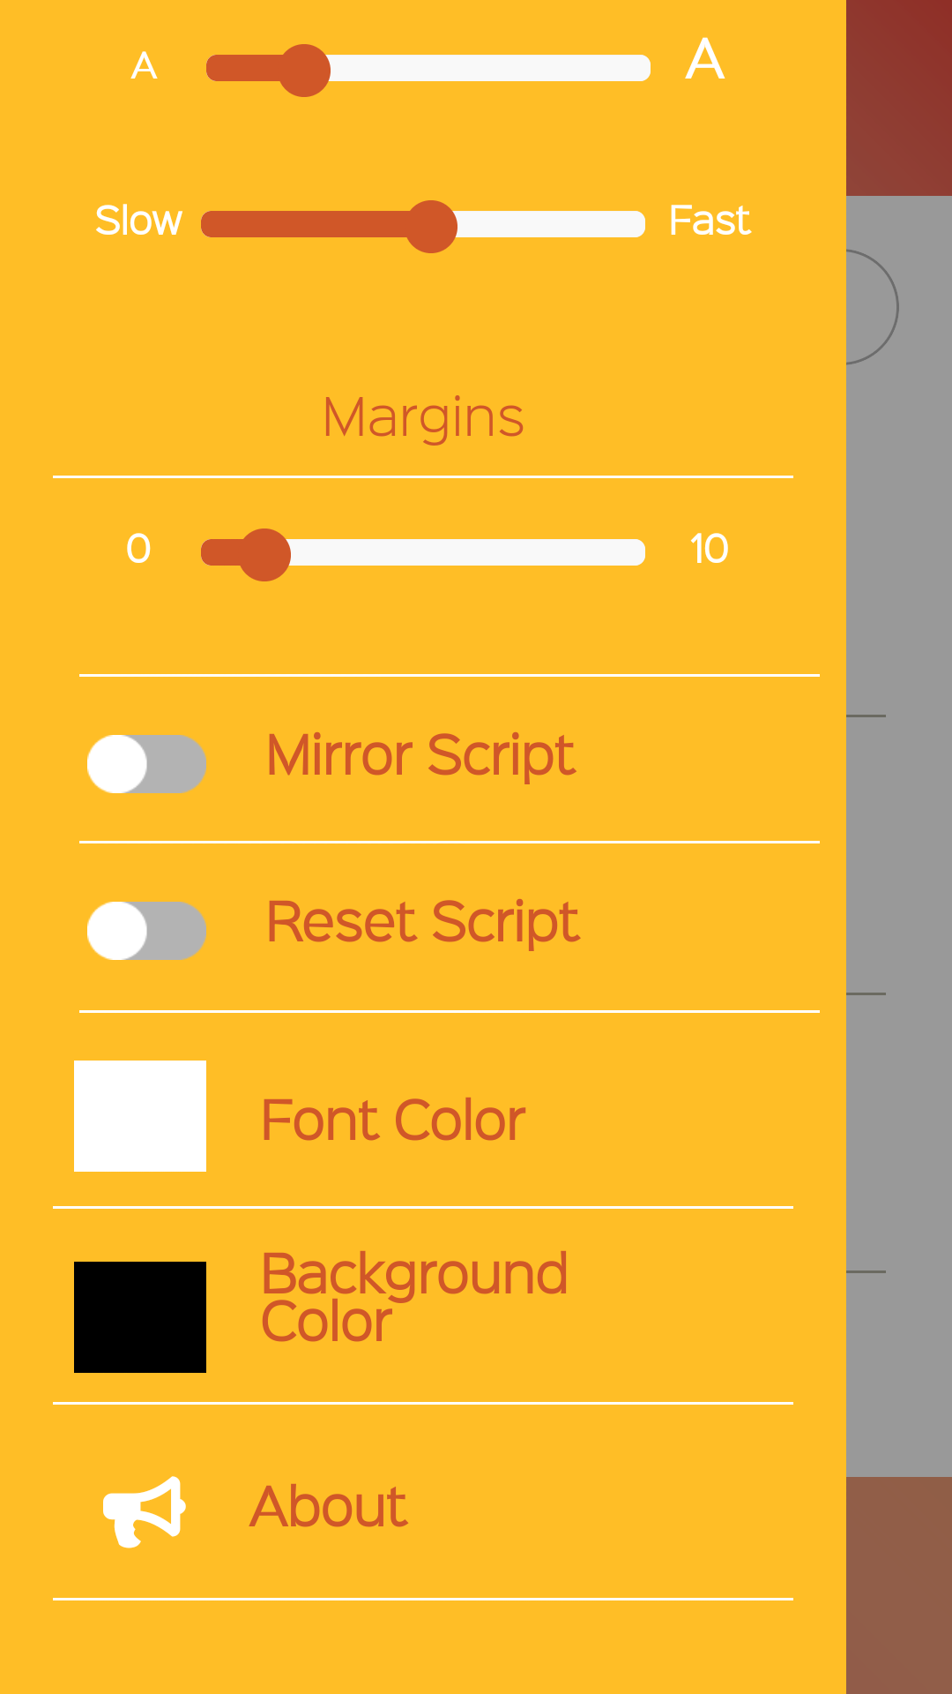Select the Font Color label
Screen dimensions: 952x1694
tap(393, 1120)
